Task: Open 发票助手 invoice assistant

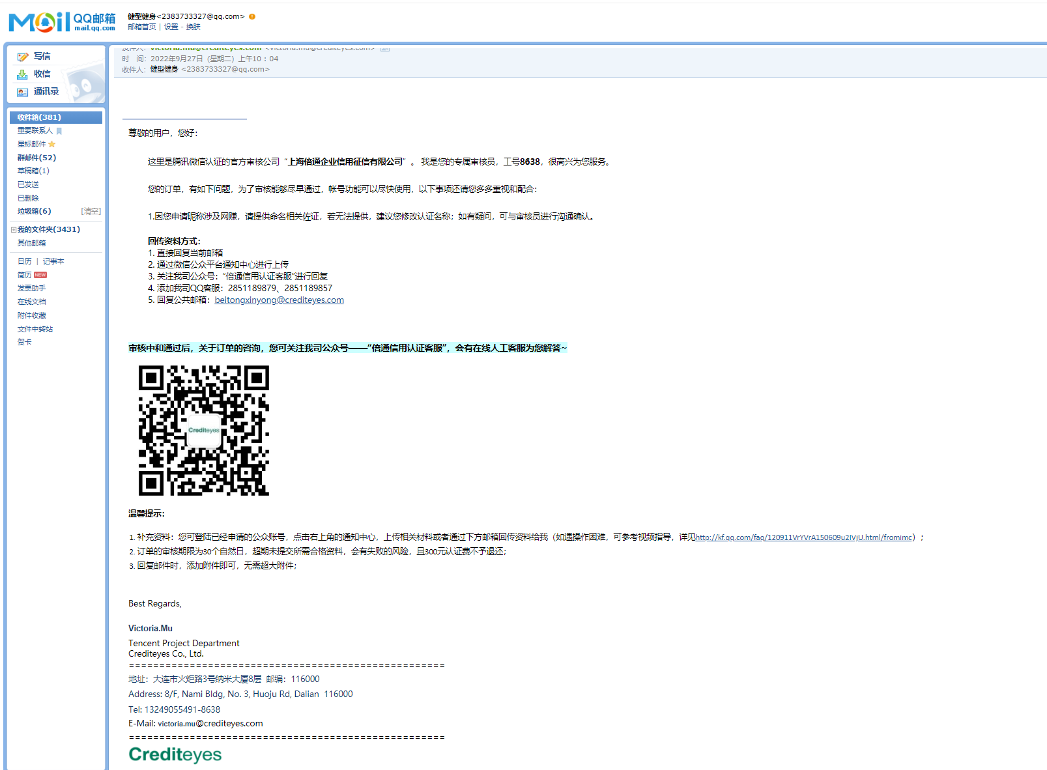Action: pyautogui.click(x=32, y=288)
